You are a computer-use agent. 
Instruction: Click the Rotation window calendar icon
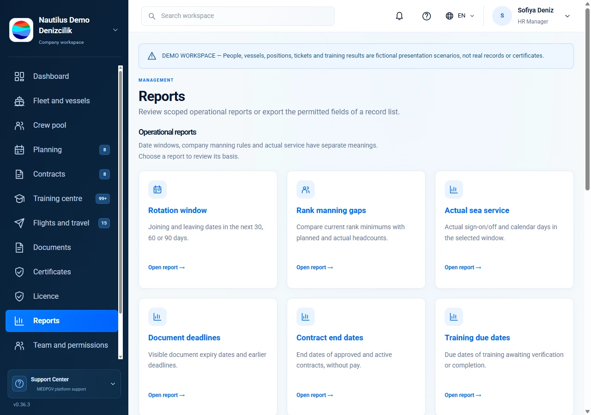[x=157, y=190]
